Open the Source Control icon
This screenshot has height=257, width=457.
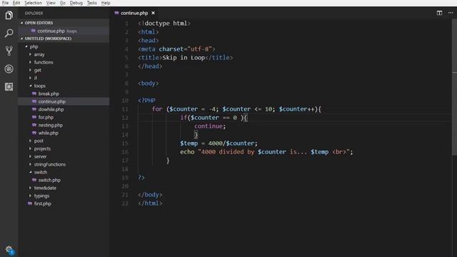click(x=9, y=51)
